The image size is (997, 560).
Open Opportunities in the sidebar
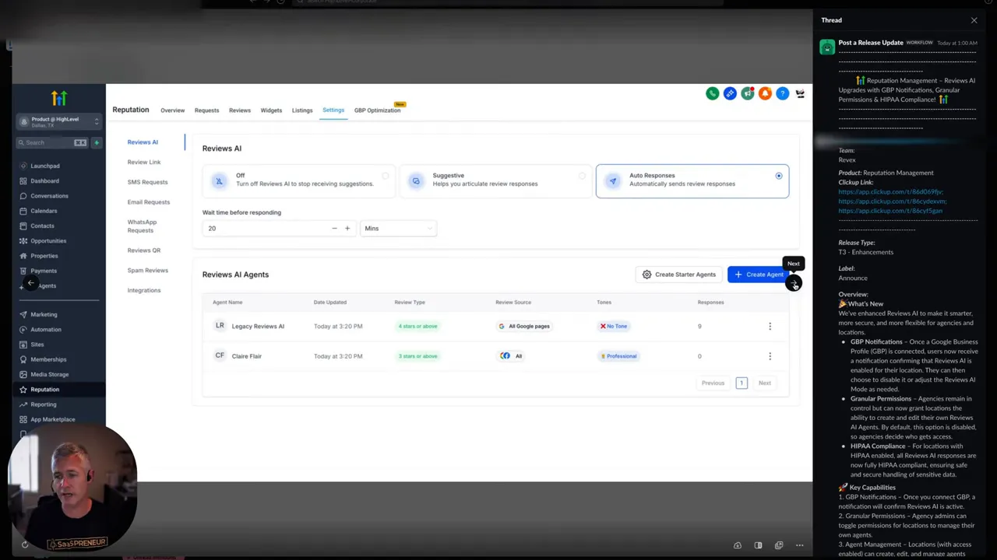(48, 241)
